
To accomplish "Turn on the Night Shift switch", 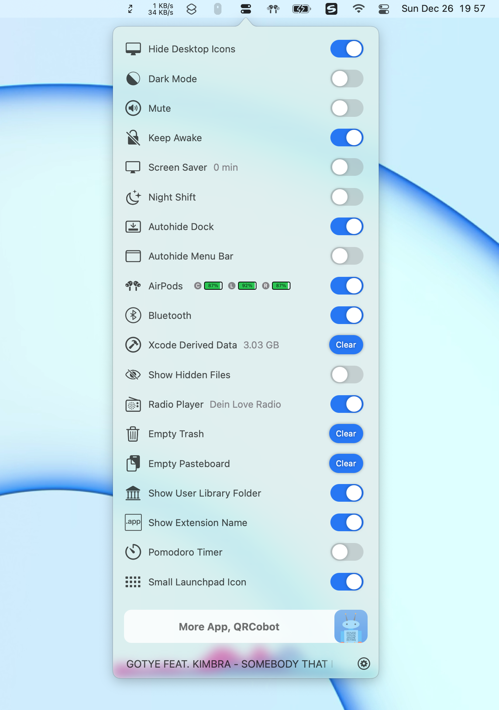I will click(347, 197).
